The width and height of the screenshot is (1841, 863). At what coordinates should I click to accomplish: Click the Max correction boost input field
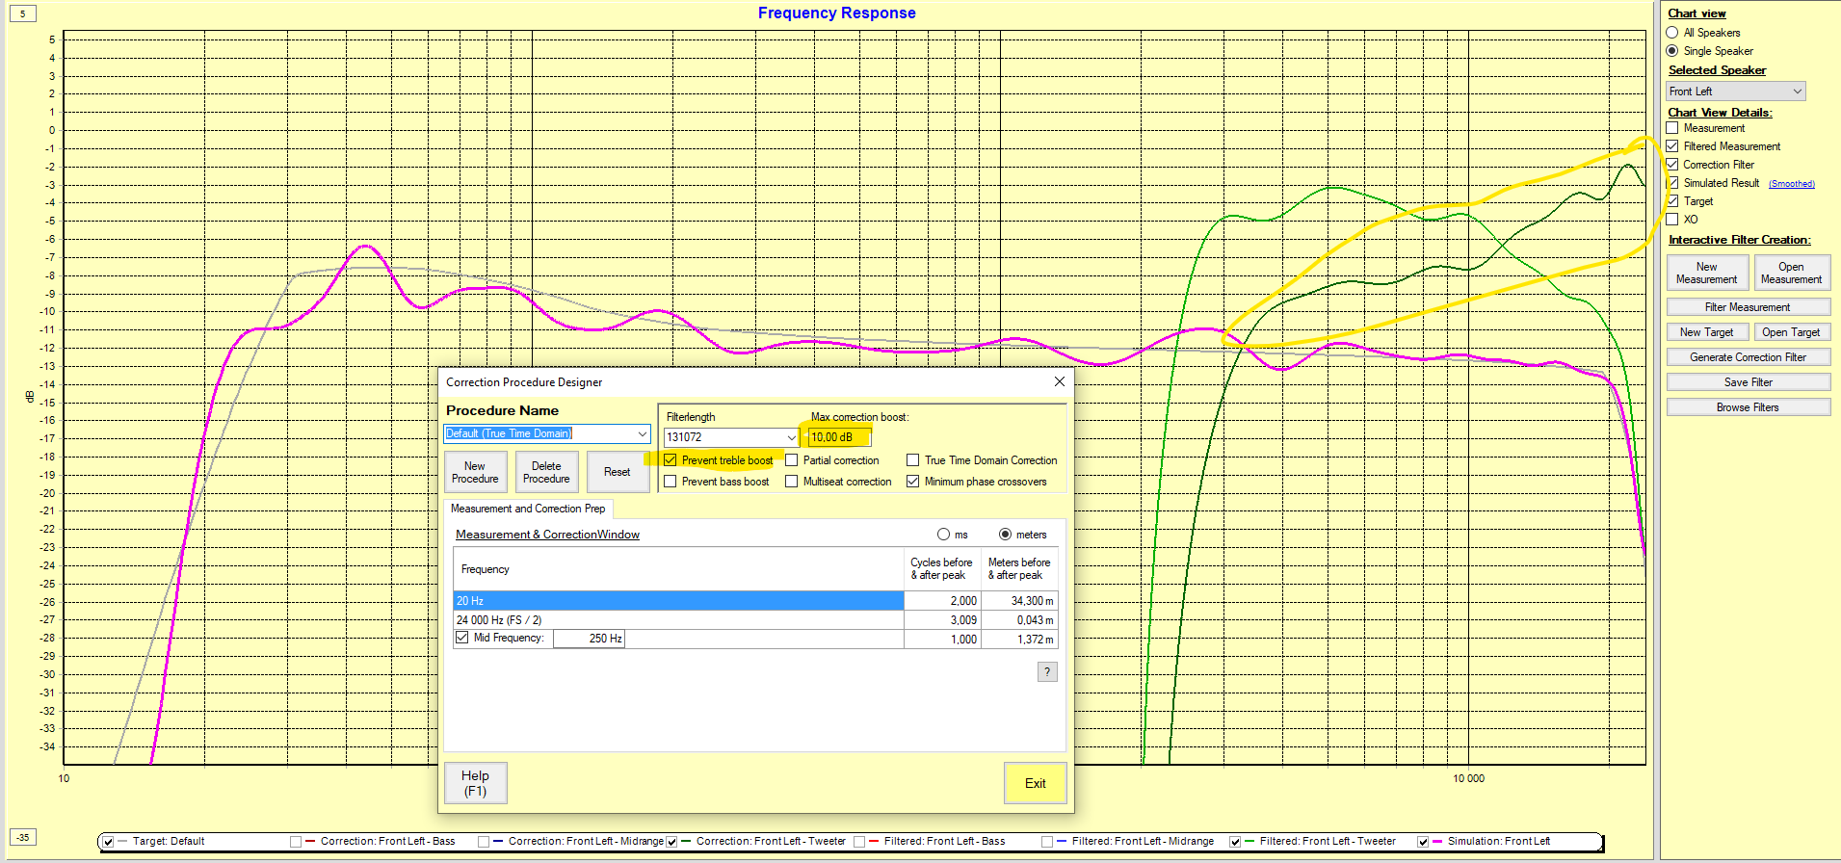click(838, 437)
